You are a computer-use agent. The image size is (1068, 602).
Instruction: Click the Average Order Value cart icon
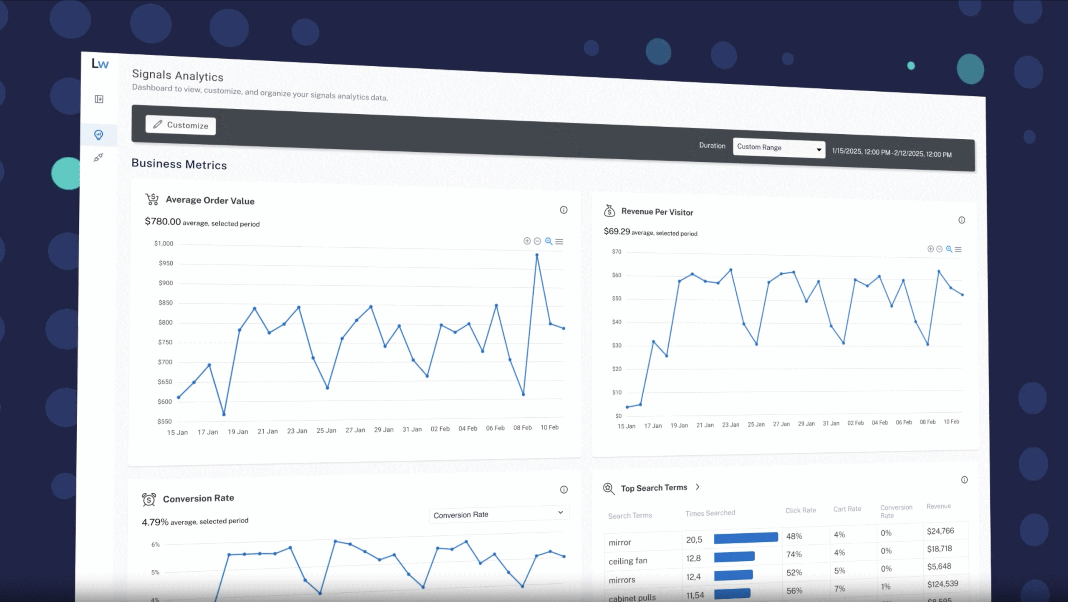[x=152, y=199]
